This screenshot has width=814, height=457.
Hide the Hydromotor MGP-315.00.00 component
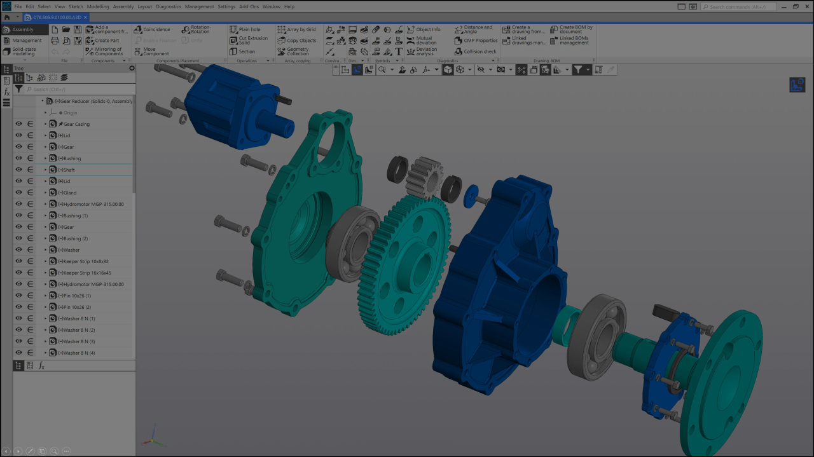18,203
